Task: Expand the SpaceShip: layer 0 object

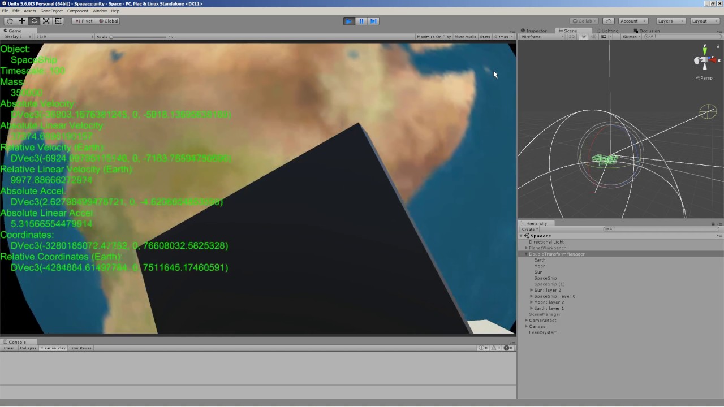Action: [x=532, y=296]
